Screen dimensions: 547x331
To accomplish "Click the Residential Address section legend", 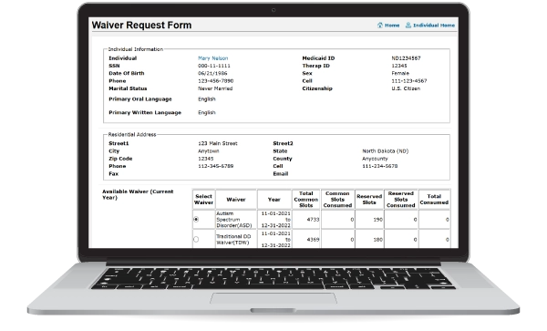I will (132, 134).
